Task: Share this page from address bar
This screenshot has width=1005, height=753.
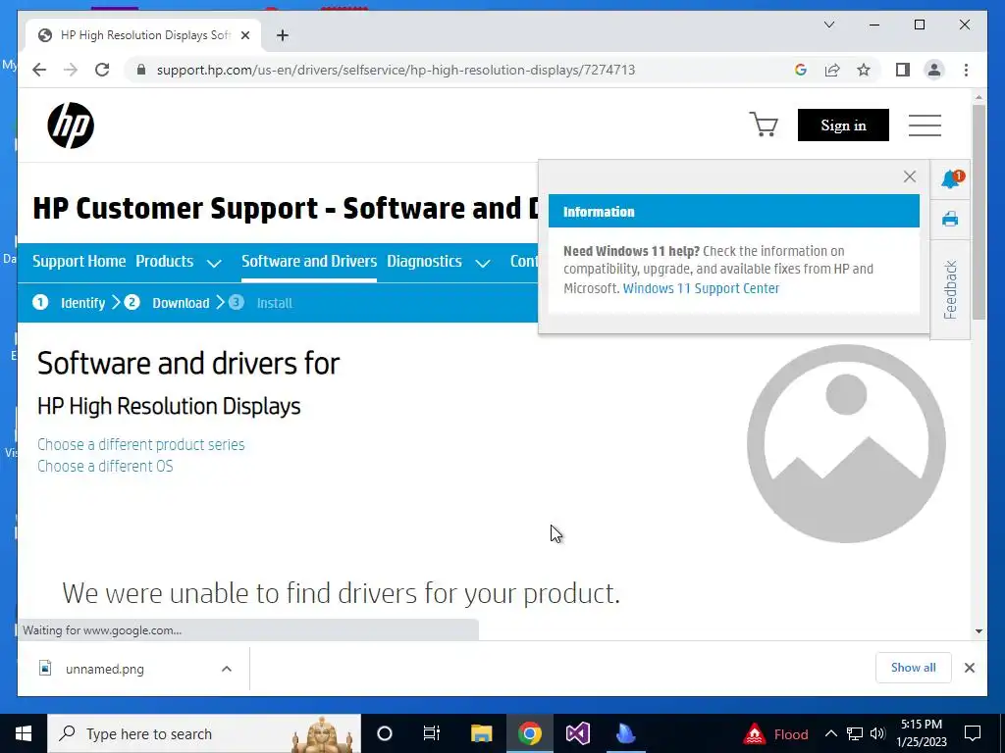Action: coord(832,70)
